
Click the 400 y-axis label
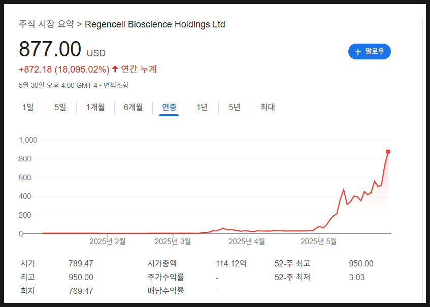25,196
